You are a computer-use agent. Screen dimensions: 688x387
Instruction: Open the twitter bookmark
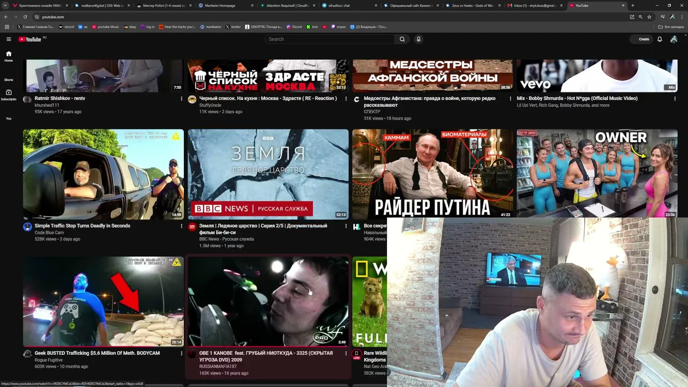pyautogui.click(x=233, y=26)
